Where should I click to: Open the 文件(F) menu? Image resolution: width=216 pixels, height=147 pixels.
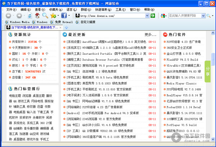tap(11, 9)
